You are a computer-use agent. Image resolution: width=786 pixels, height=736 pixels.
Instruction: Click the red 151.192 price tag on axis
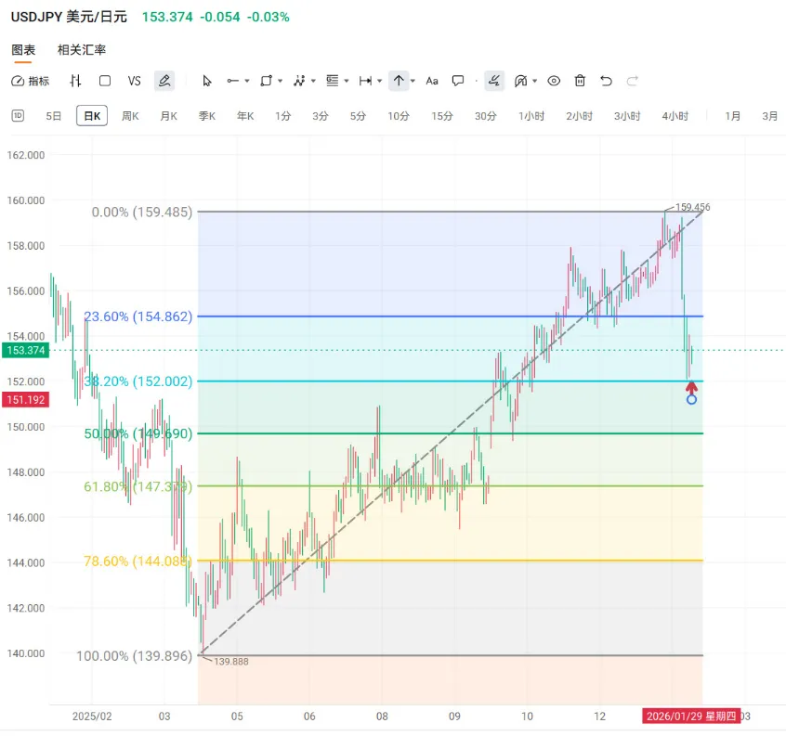pyautogui.click(x=26, y=399)
